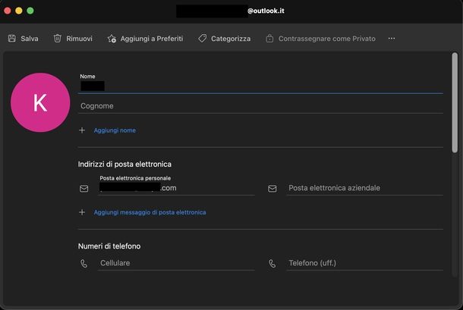Click the plus icon beside Aggiungi nome
The height and width of the screenshot is (310, 463).
82,130
